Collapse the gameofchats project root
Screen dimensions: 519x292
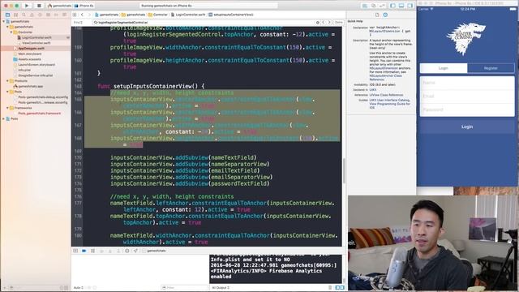pos(4,22)
